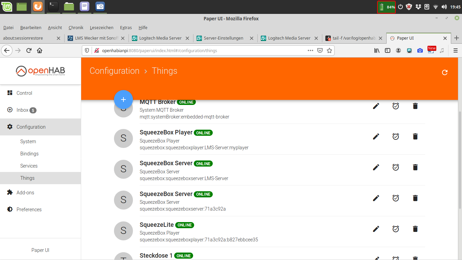Open Preferences in the sidebar
Viewport: 462px width, 260px height.
pyautogui.click(x=40, y=210)
